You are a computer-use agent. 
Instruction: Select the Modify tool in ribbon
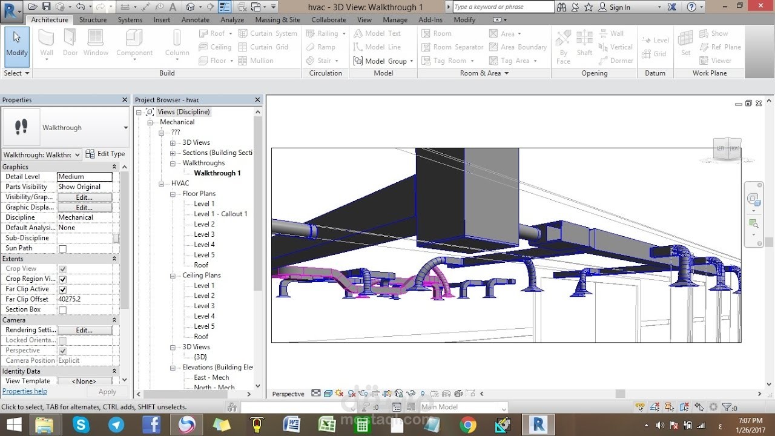pos(17,47)
